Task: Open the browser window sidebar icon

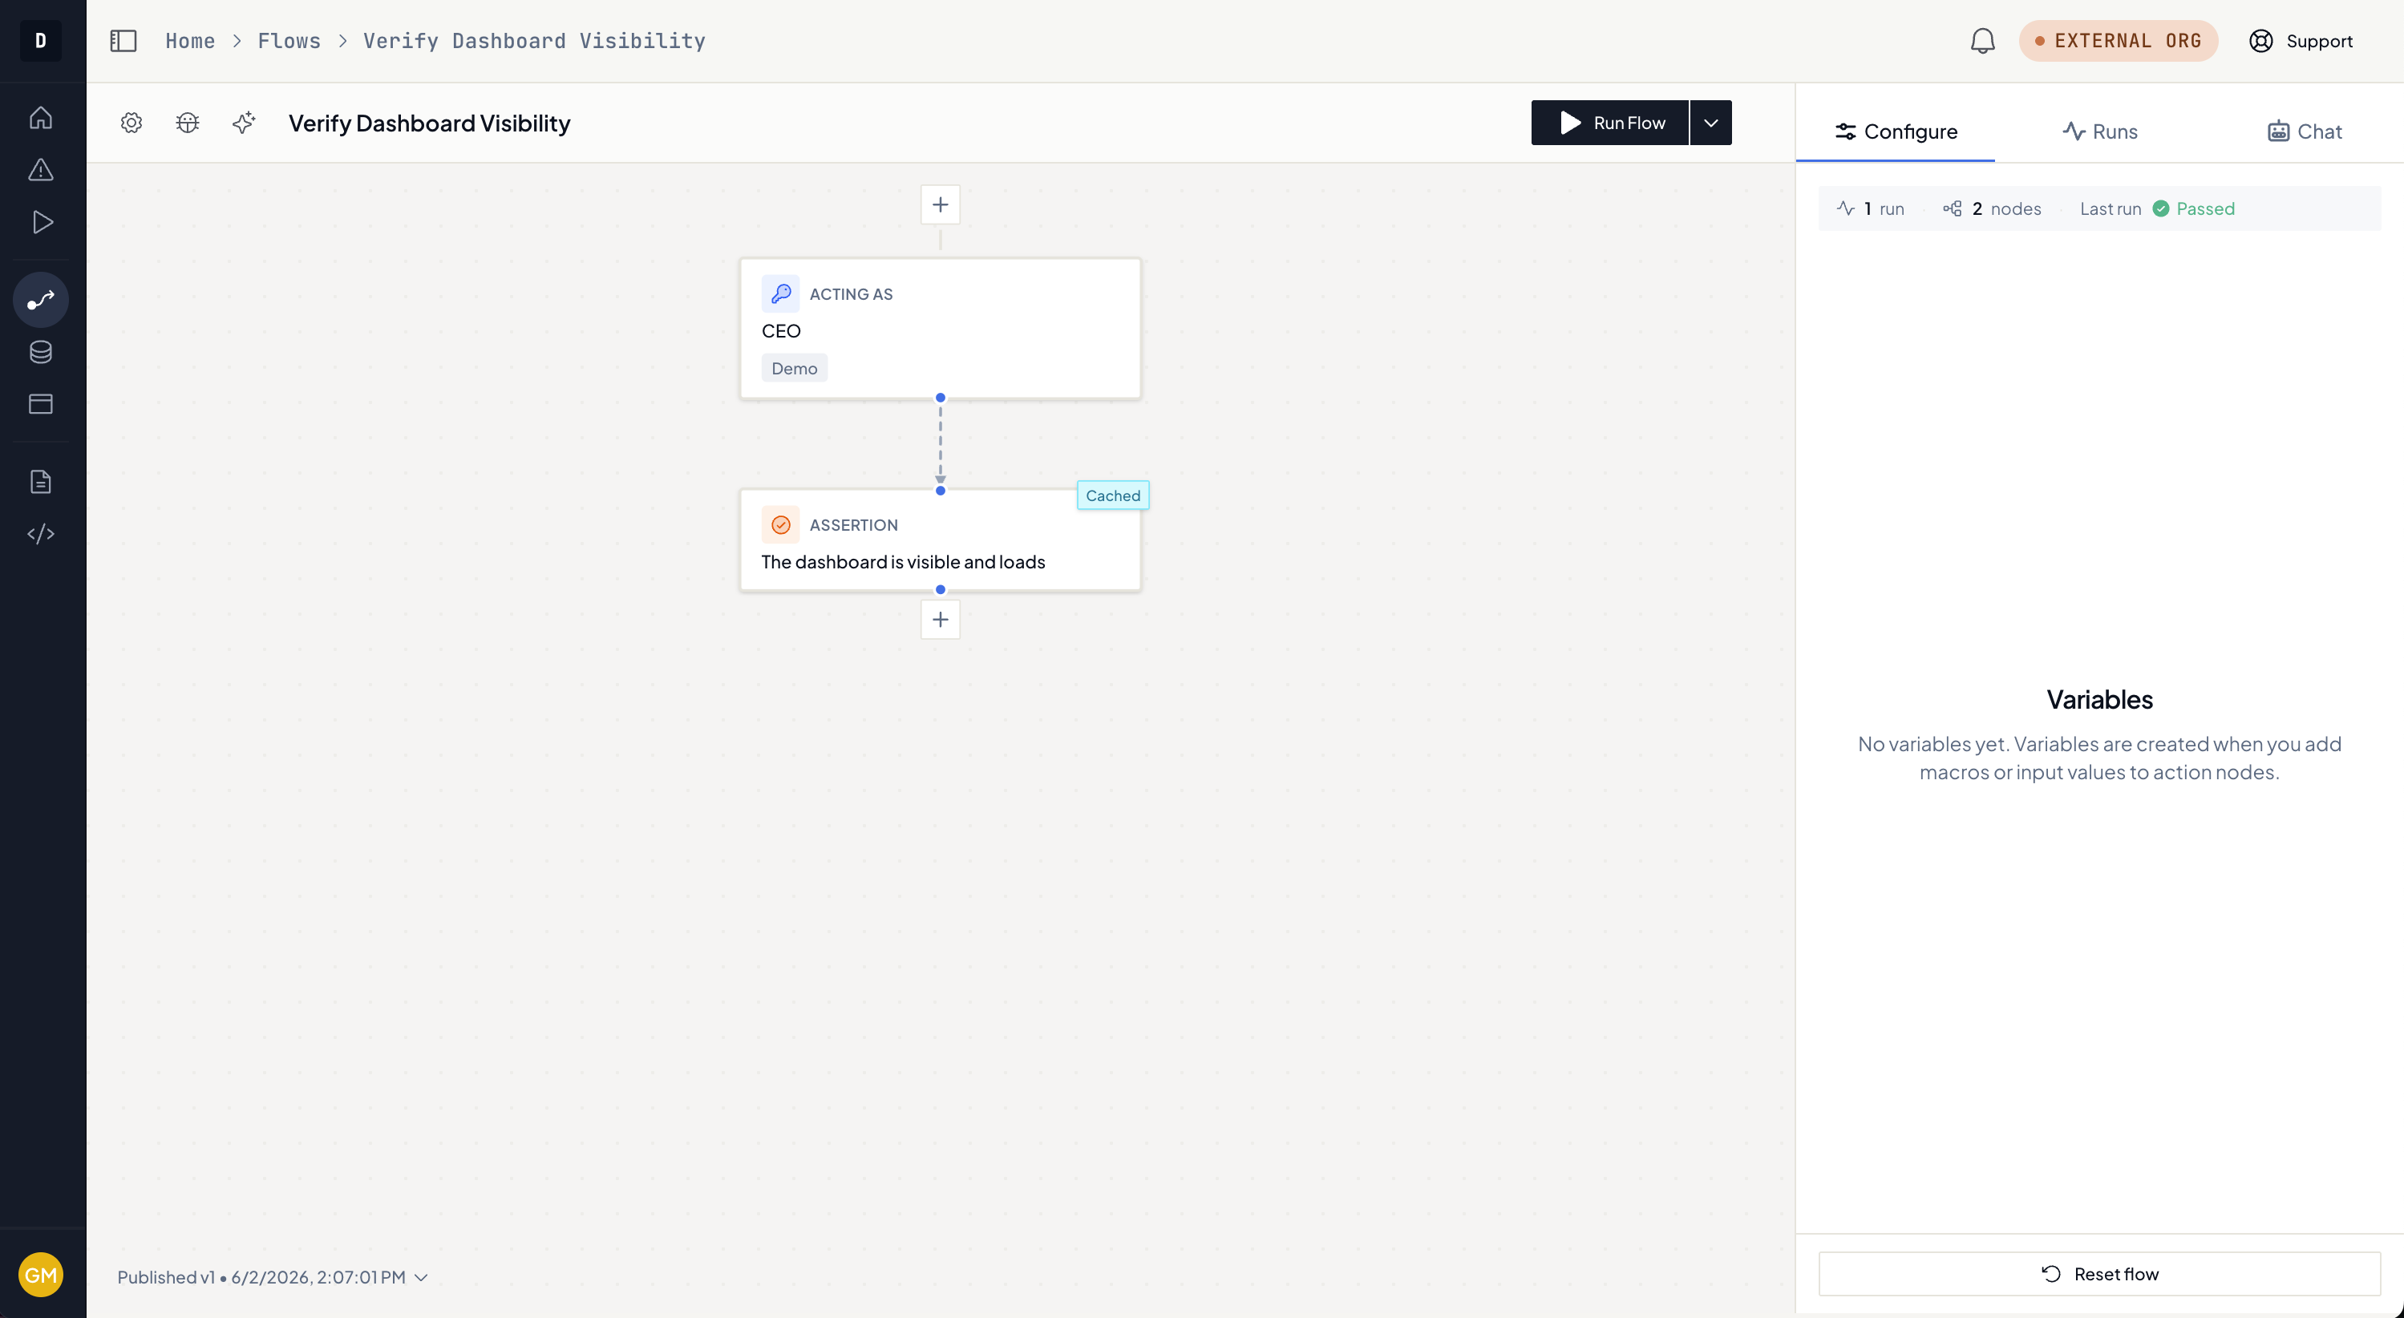Action: click(x=41, y=404)
